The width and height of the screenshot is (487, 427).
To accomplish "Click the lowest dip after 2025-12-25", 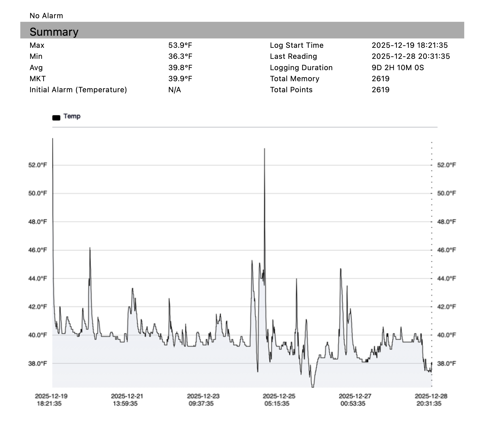I will 313,386.
